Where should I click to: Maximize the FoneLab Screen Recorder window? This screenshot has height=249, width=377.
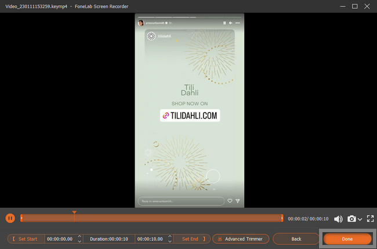pyautogui.click(x=354, y=6)
